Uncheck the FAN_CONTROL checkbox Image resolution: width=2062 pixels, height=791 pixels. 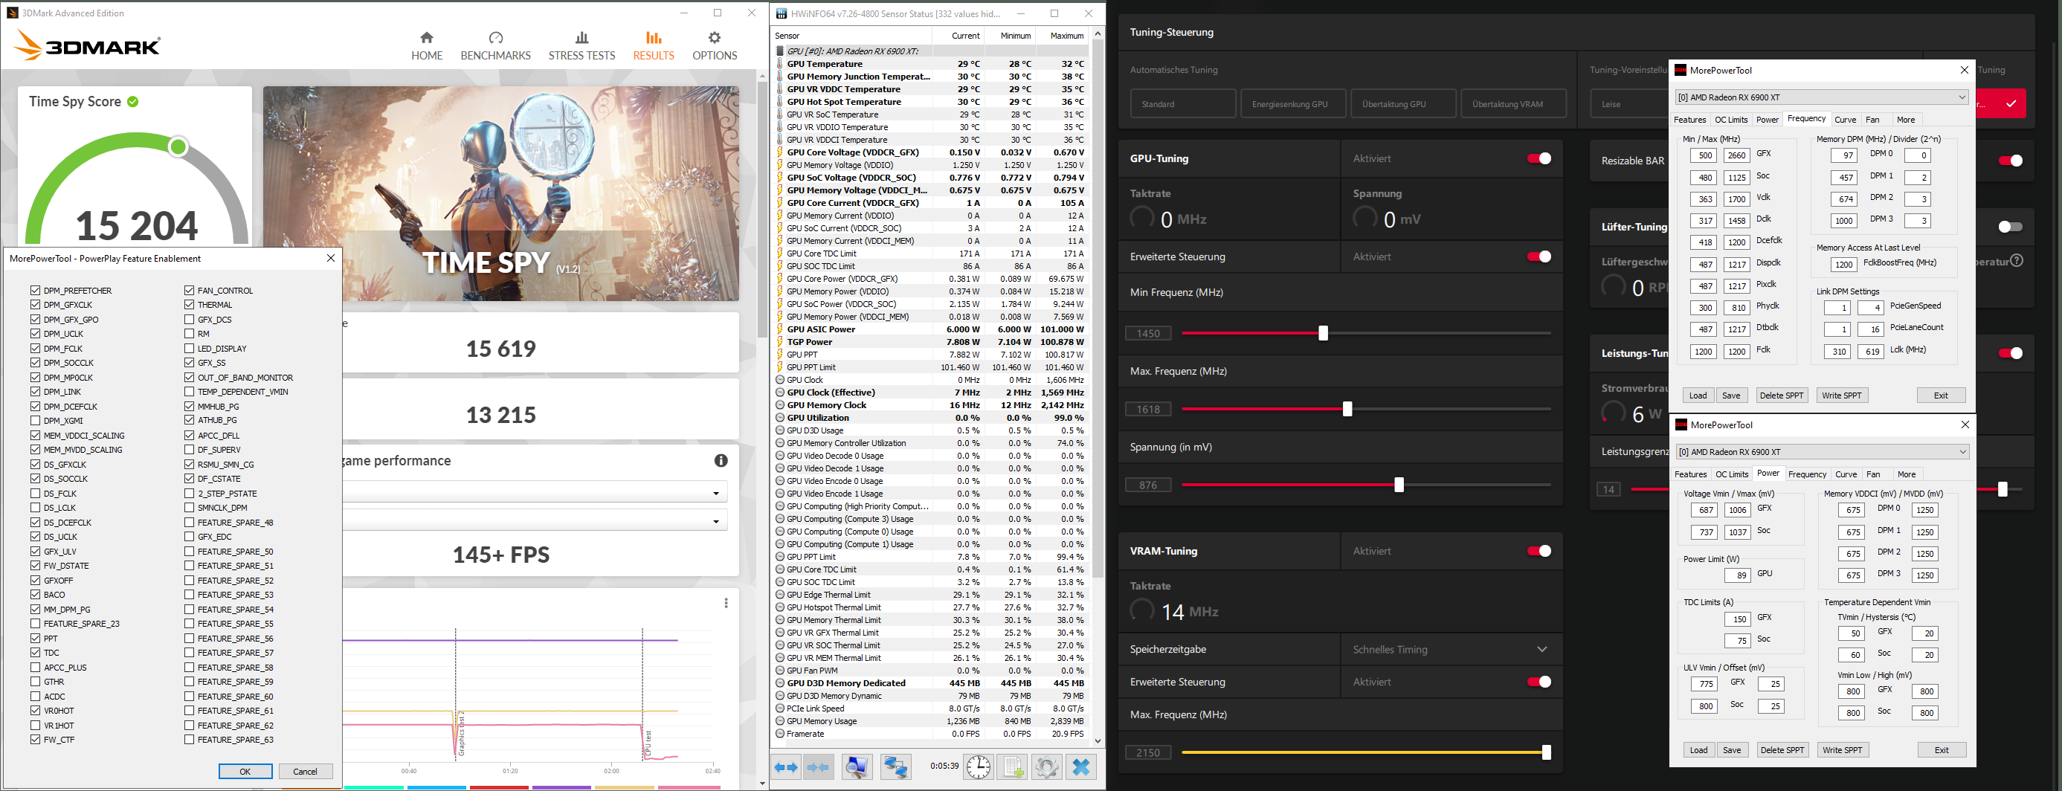189,291
